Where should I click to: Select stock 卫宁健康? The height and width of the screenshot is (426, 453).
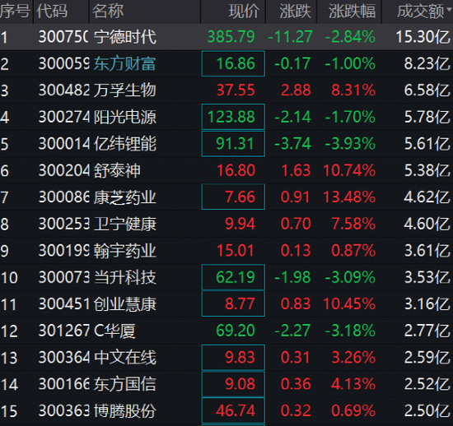[125, 224]
